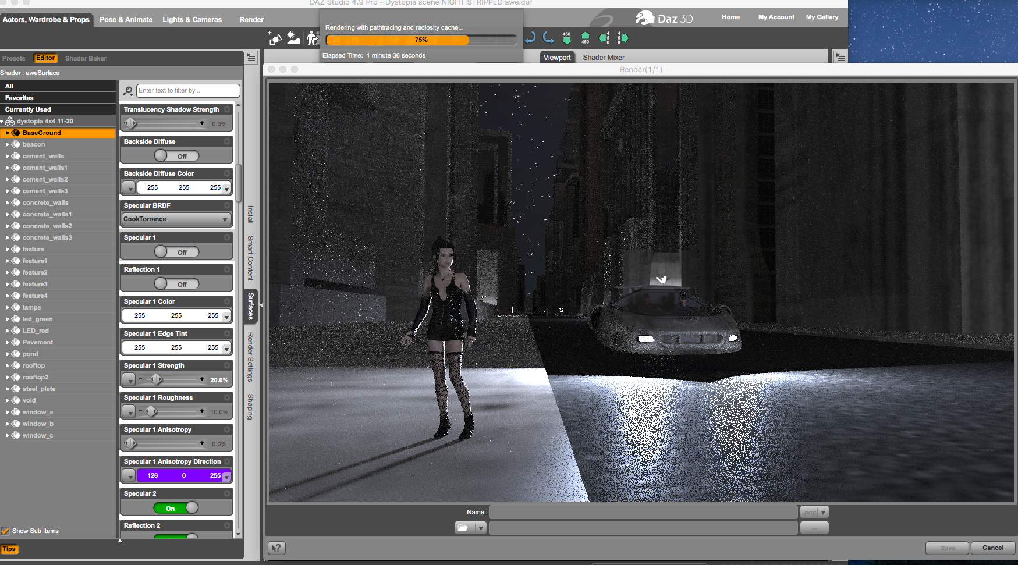Open the Shader Mixer tab
The height and width of the screenshot is (565, 1018).
pos(604,57)
